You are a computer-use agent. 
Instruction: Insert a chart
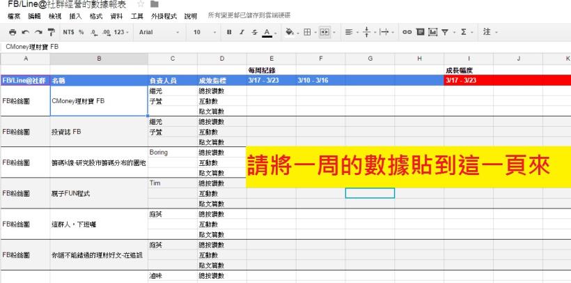point(432,32)
